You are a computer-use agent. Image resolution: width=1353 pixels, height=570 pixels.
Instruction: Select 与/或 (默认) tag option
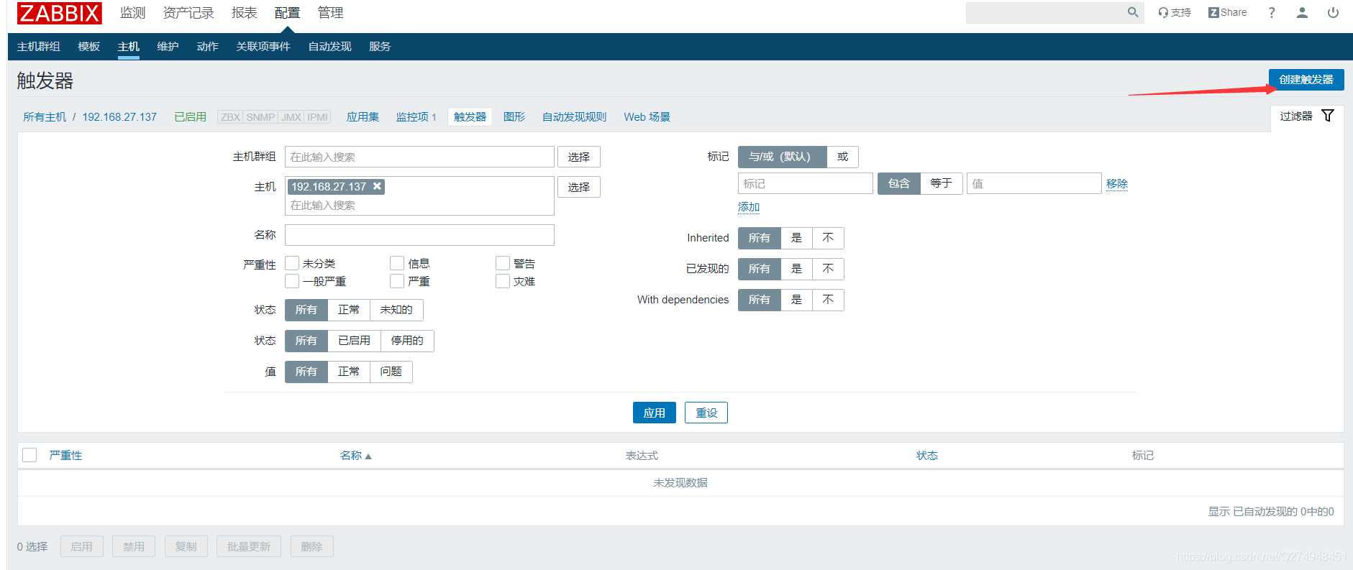click(x=782, y=157)
